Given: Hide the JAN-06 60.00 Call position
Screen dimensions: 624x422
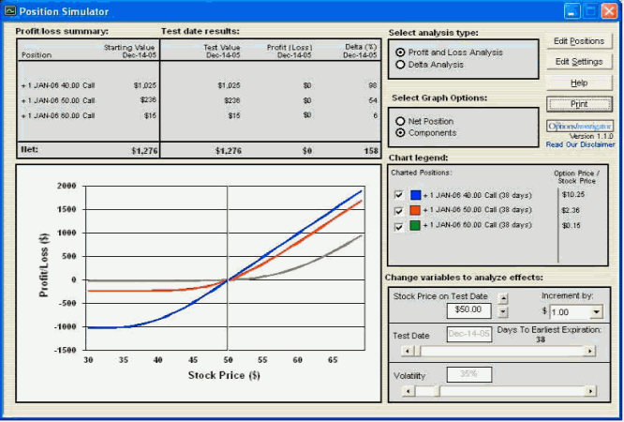Looking at the screenshot, I should [399, 226].
